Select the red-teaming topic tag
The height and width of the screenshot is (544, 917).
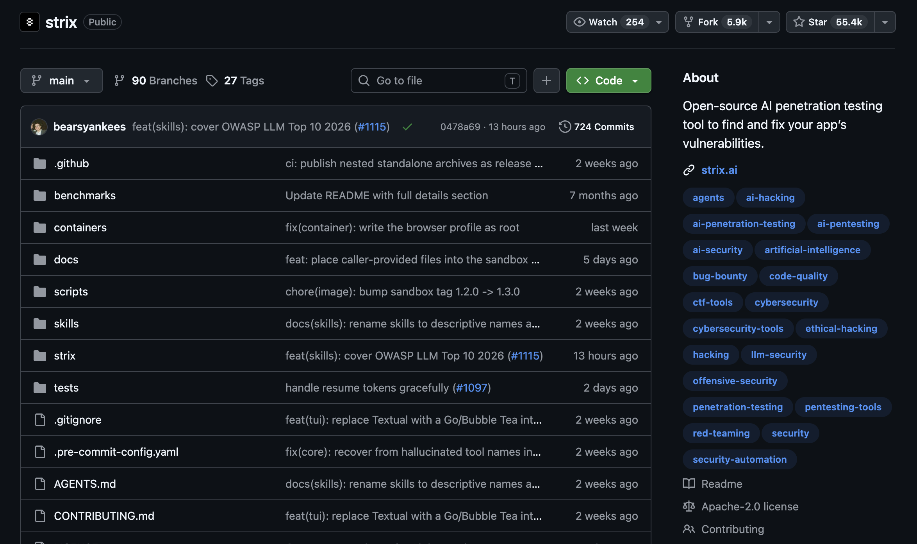[x=721, y=433]
